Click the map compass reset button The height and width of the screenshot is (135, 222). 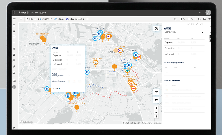tap(156, 117)
